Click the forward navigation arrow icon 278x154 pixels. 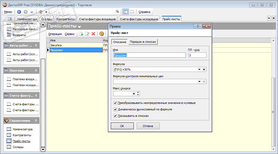click(x=26, y=12)
